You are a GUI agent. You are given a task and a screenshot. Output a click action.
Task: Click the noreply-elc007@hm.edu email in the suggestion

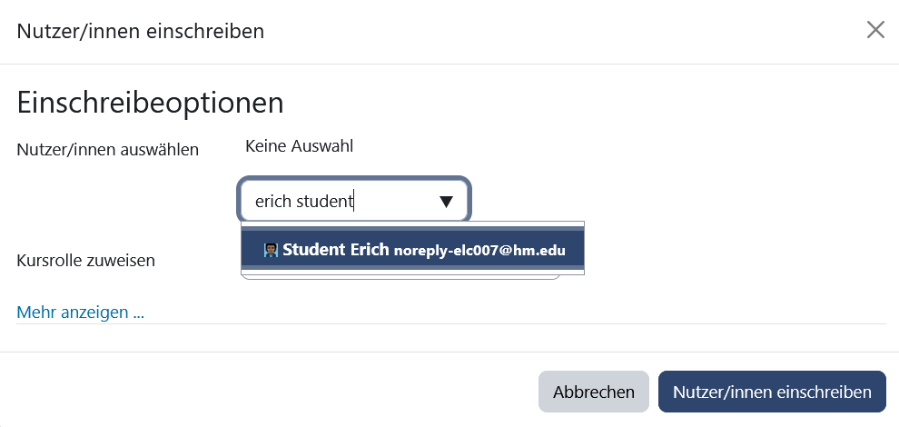pyautogui.click(x=479, y=251)
